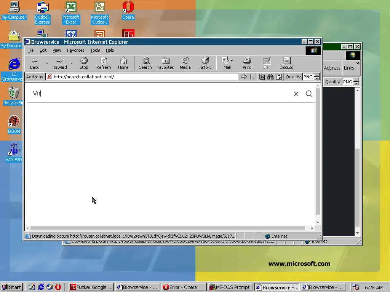Click the Go arrow beside address bar
This screenshot has height=292, width=390.
[244, 77]
